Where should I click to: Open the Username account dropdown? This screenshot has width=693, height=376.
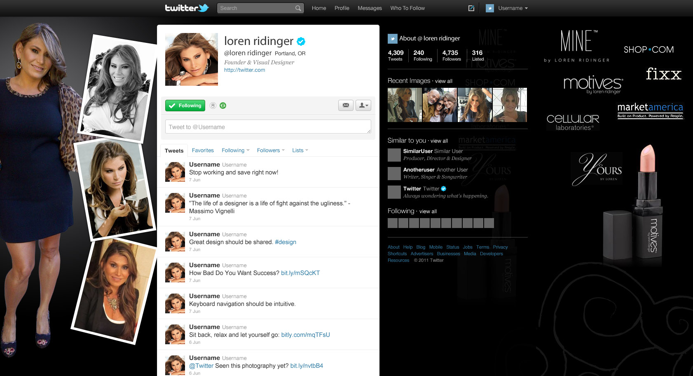click(513, 8)
